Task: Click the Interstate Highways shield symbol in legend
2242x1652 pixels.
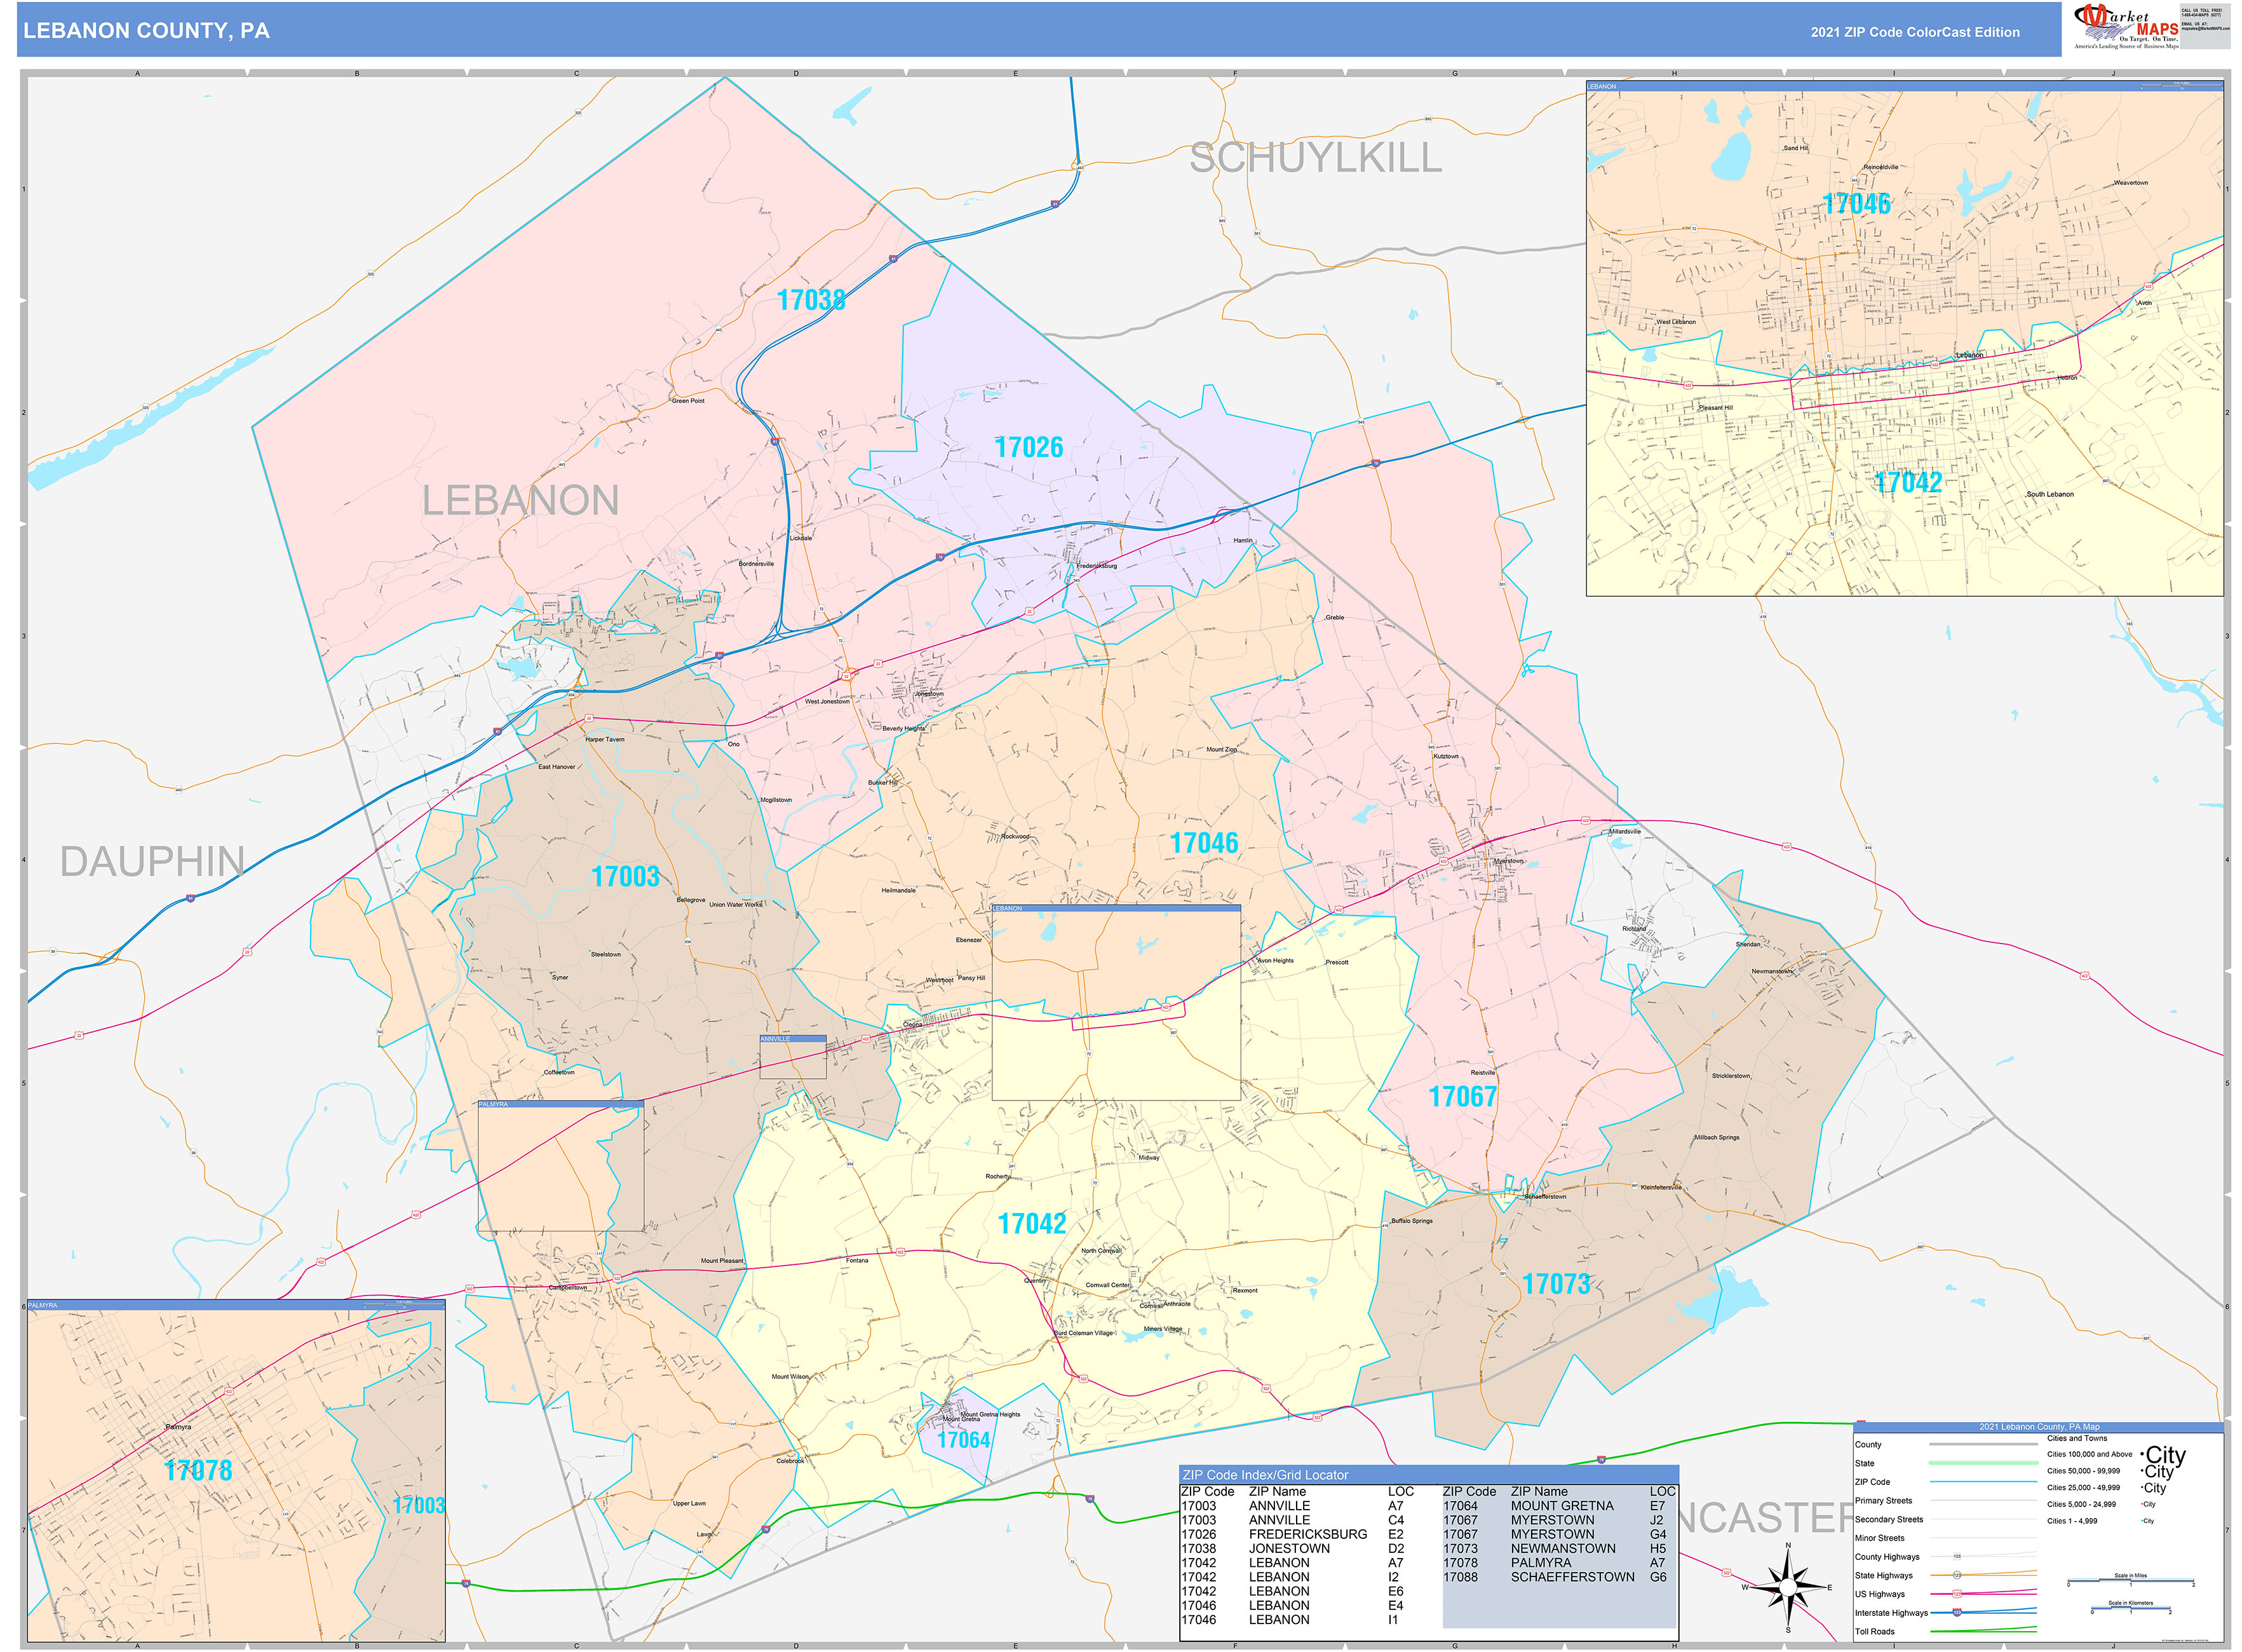Action: [1957, 1612]
